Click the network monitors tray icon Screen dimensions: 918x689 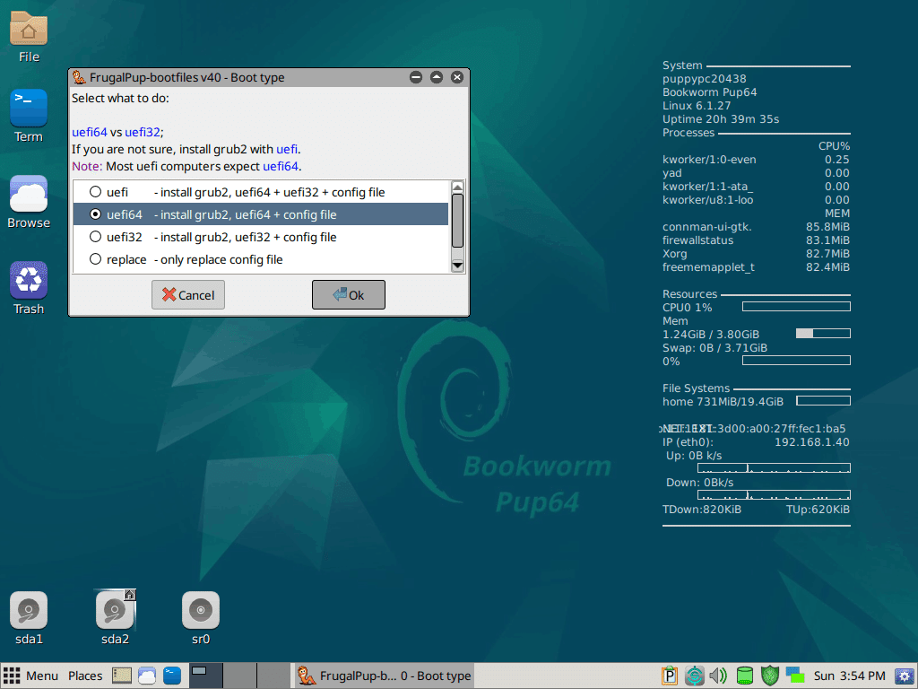coord(795,675)
